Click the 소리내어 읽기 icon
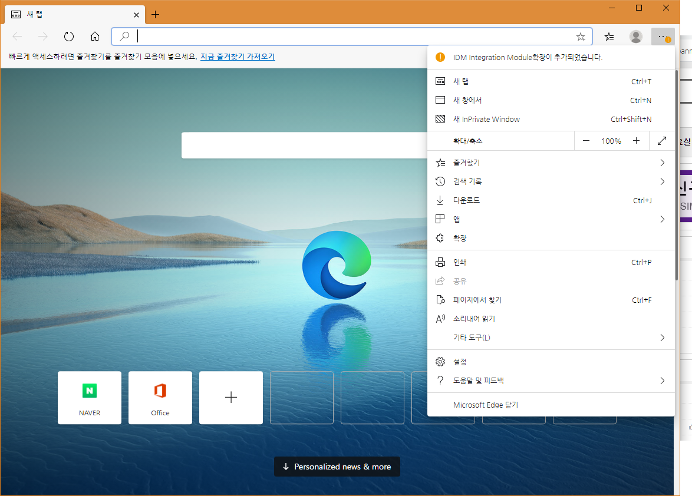Image resolution: width=692 pixels, height=496 pixels. click(440, 319)
